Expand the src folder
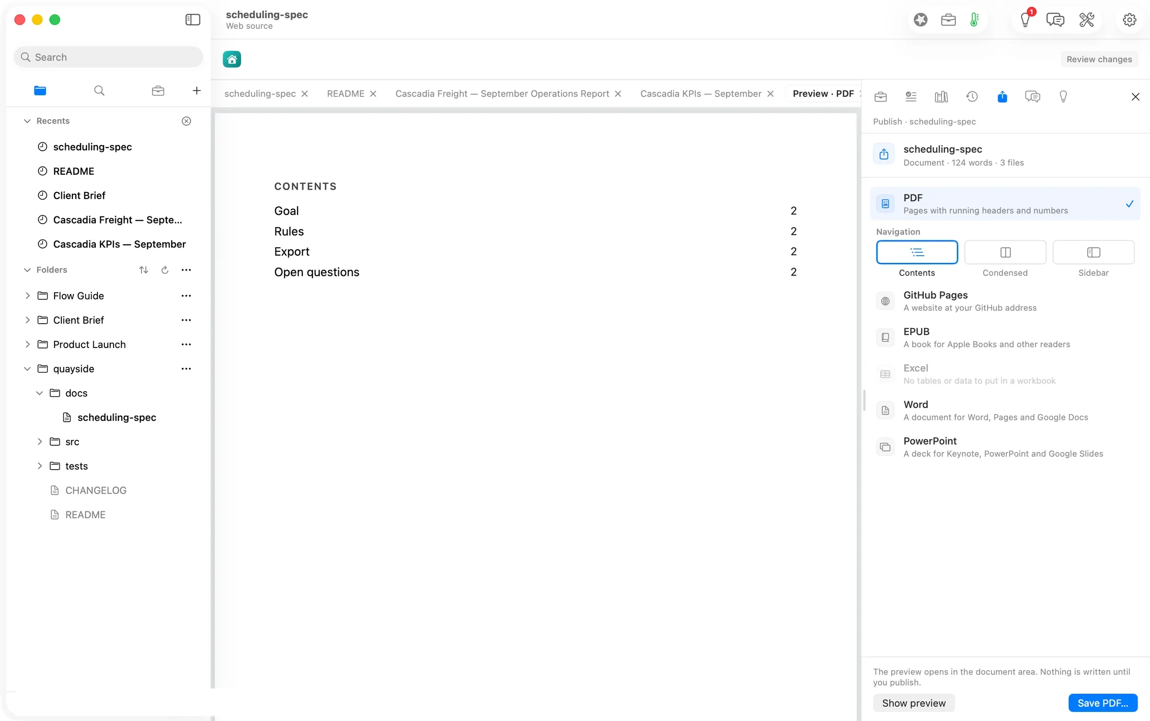Image resolution: width=1150 pixels, height=721 pixels. pos(40,442)
